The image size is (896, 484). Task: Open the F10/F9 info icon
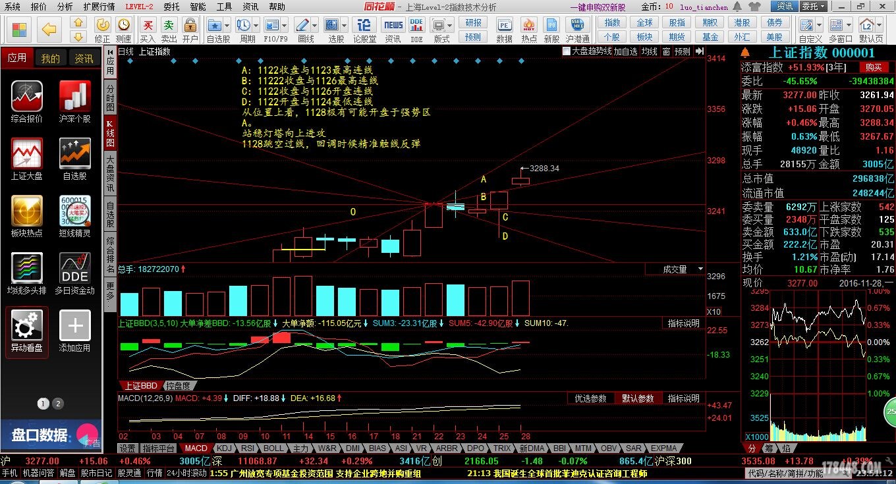tap(273, 24)
